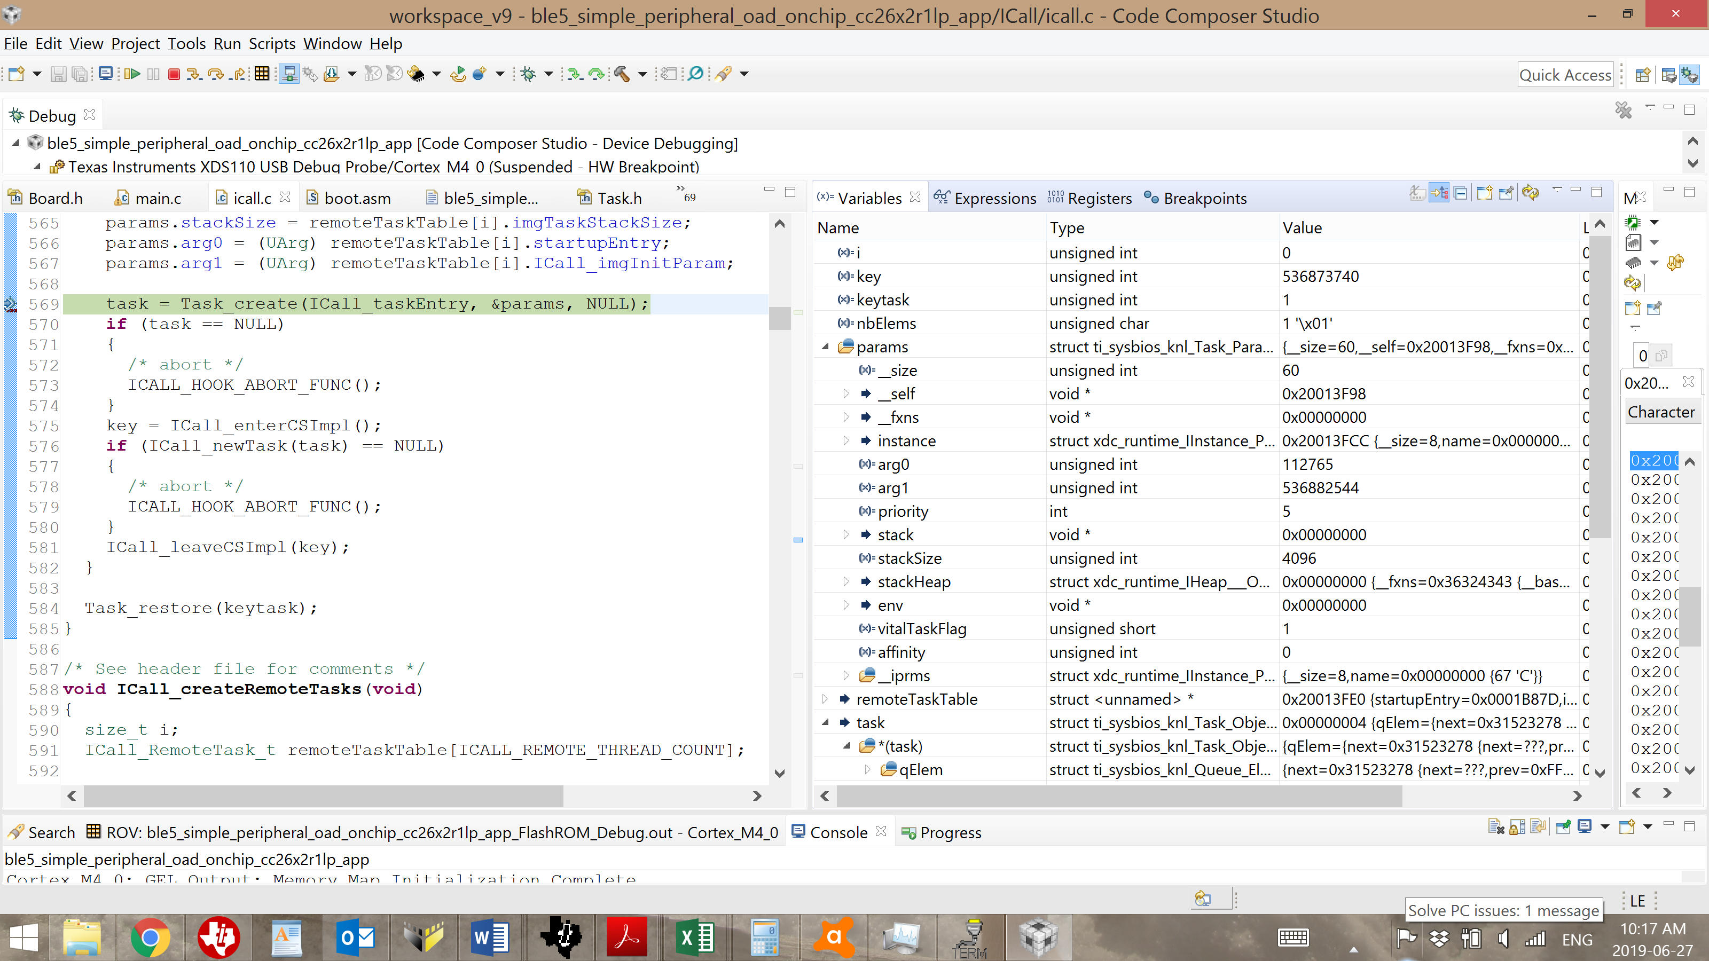Open Excel from the taskbar
Image resolution: width=1709 pixels, height=961 pixels.
click(x=695, y=937)
